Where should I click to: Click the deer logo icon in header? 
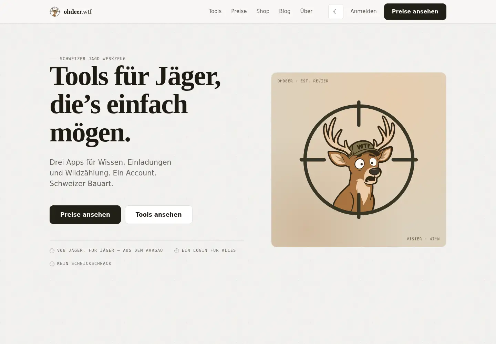55,12
